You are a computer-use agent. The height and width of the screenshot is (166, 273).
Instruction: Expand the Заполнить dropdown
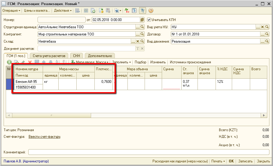click(x=121, y=62)
